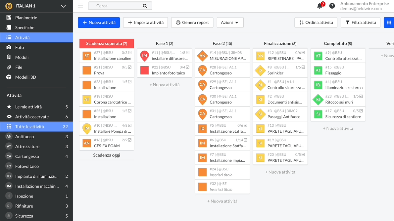Viewport: 394px width, 221px height.
Task: Click the search magnifier icon
Action: 145,6
